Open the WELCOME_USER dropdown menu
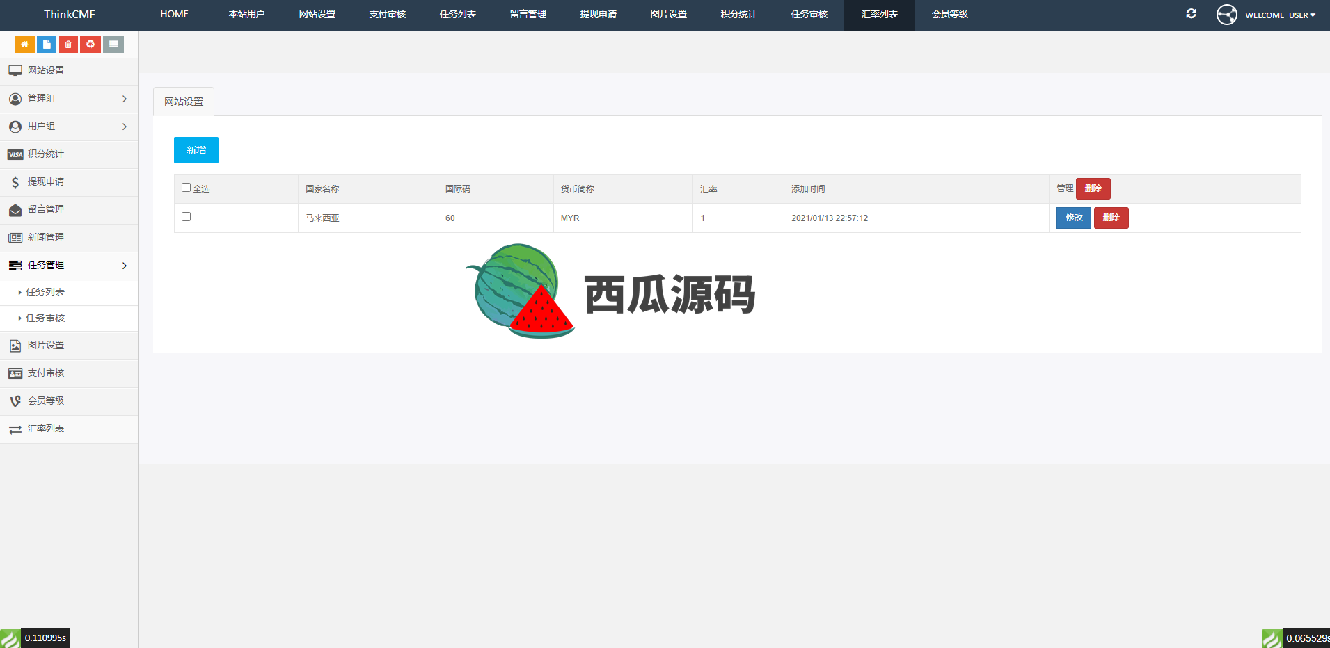 [x=1280, y=15]
